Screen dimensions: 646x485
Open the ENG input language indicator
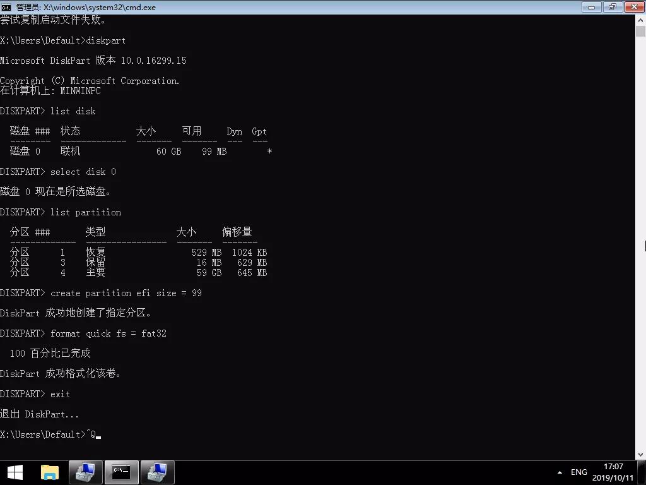[578, 472]
